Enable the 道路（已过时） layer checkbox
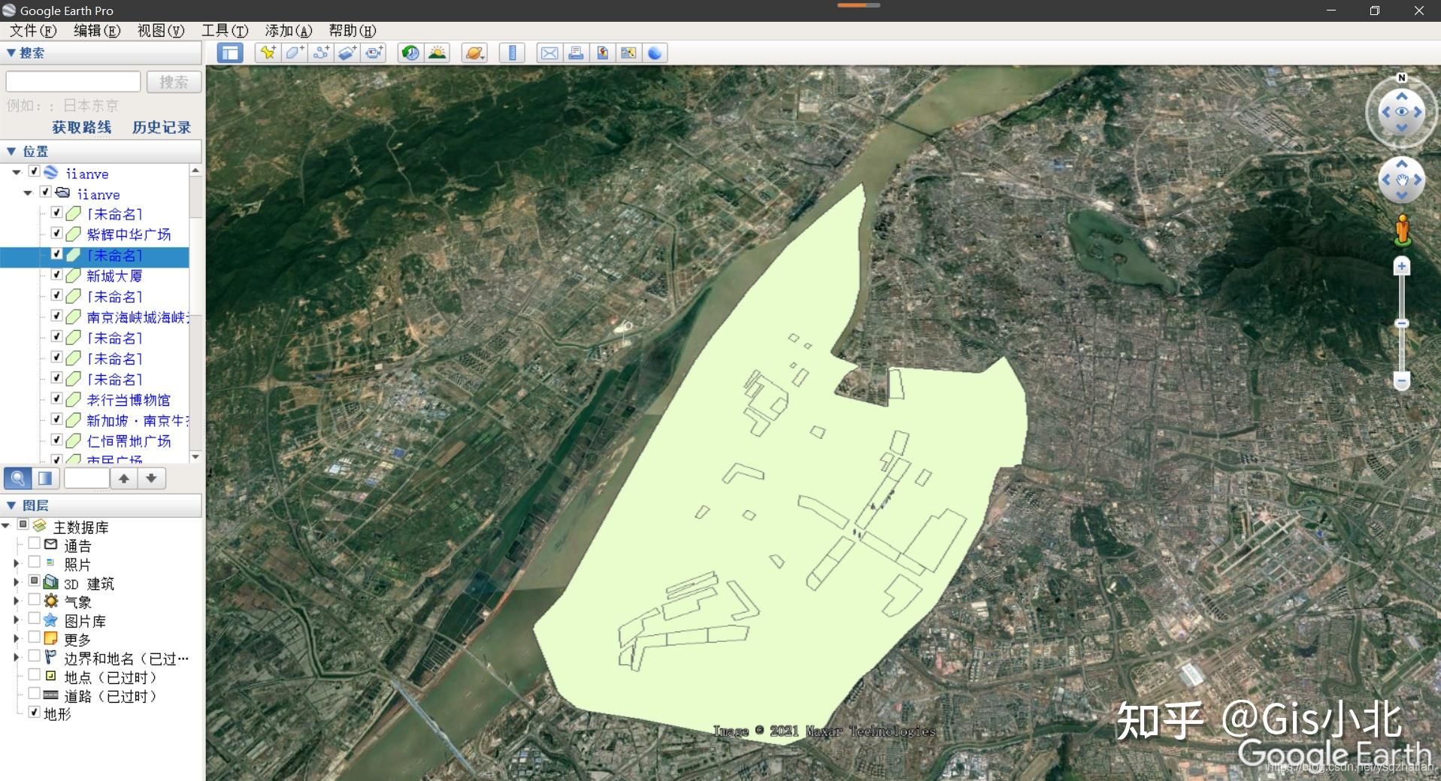Viewport: 1441px width, 781px height. coord(34,694)
